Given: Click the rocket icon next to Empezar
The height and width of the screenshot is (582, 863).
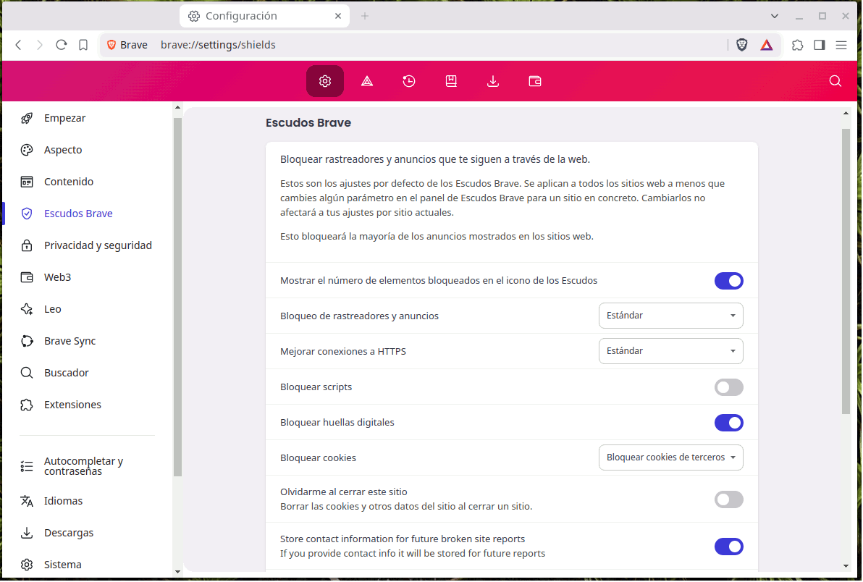Looking at the screenshot, I should point(26,118).
